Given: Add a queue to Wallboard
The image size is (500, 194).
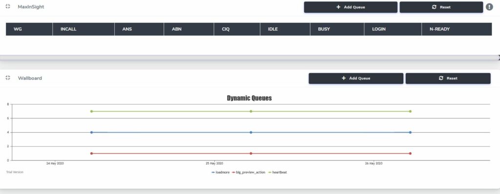Looking at the screenshot, I should (356, 78).
